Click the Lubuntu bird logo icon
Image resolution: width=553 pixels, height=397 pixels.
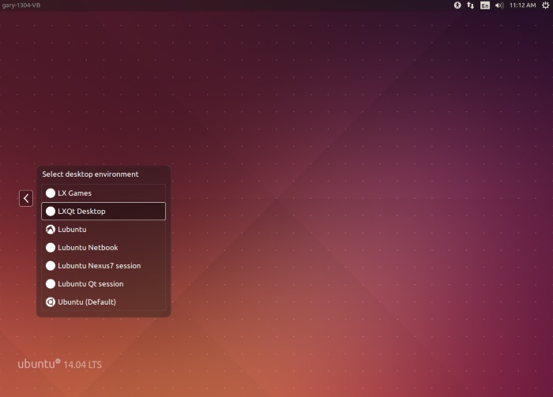[x=51, y=230]
